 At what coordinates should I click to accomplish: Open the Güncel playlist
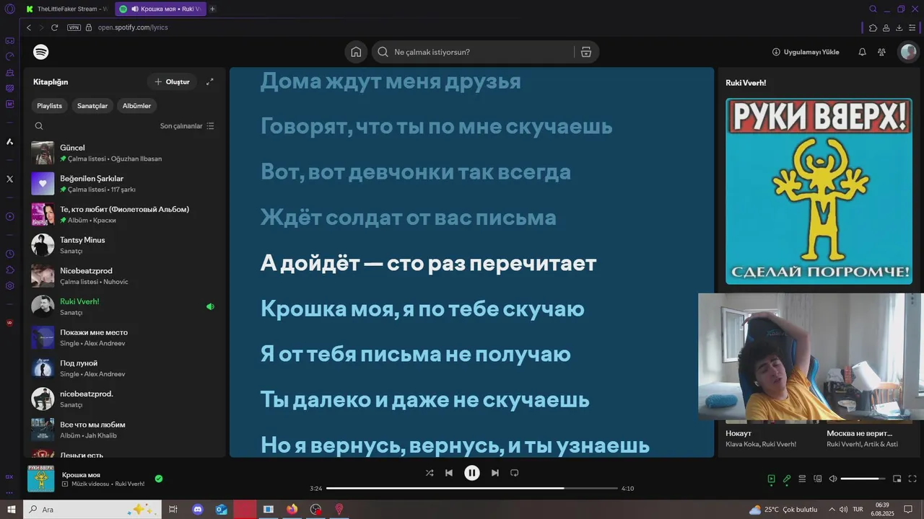click(x=124, y=153)
